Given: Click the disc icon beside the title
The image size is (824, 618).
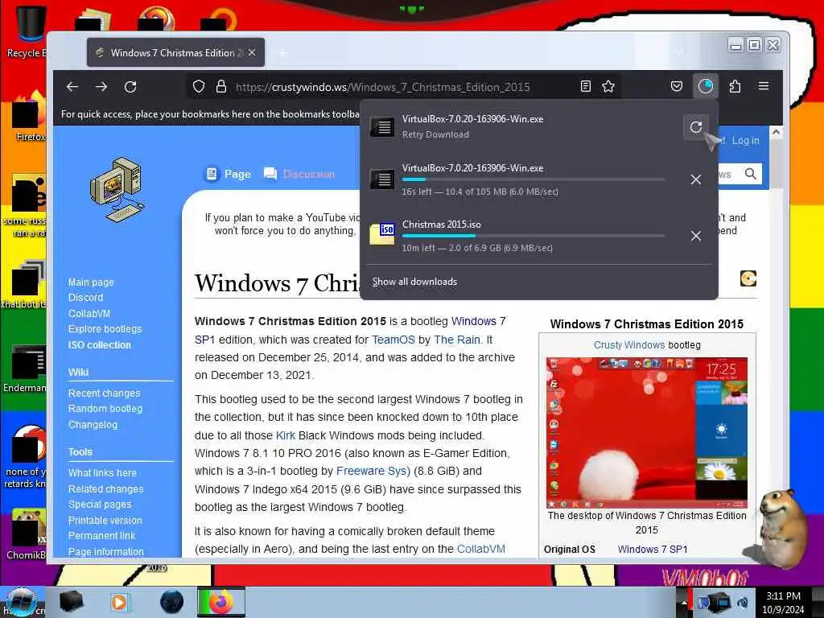Looking at the screenshot, I should (x=748, y=278).
